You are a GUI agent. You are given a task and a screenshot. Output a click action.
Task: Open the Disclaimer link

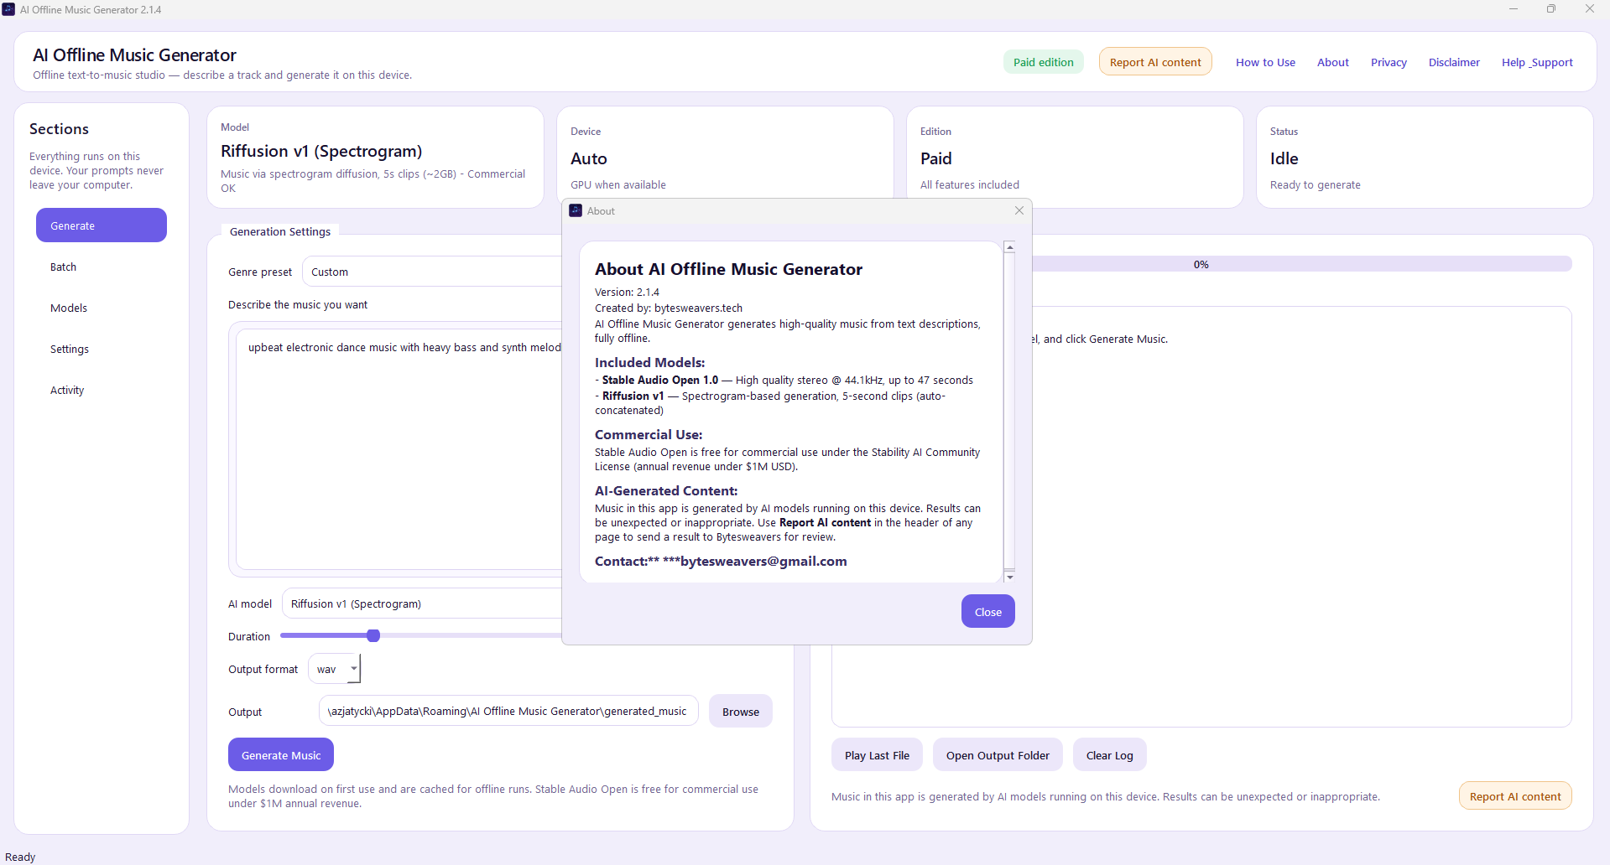point(1454,62)
